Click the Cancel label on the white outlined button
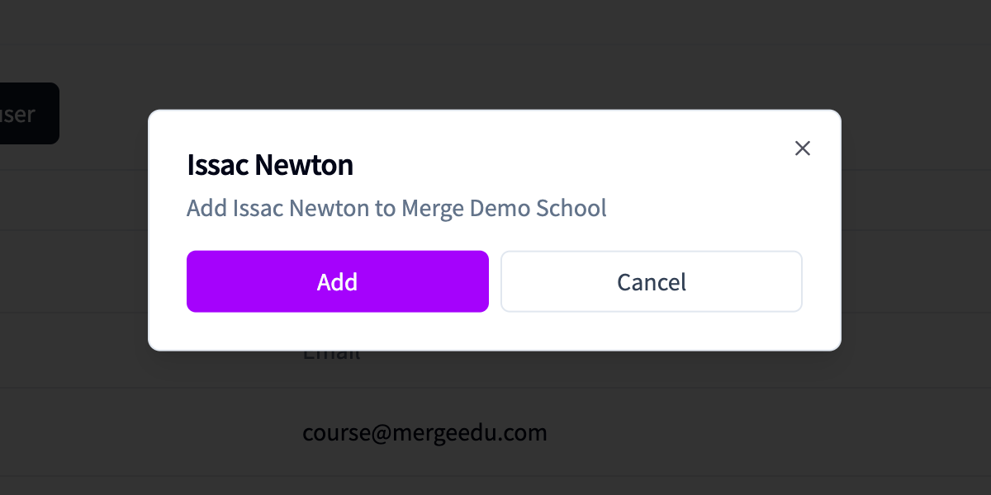991x495 pixels. 652,282
